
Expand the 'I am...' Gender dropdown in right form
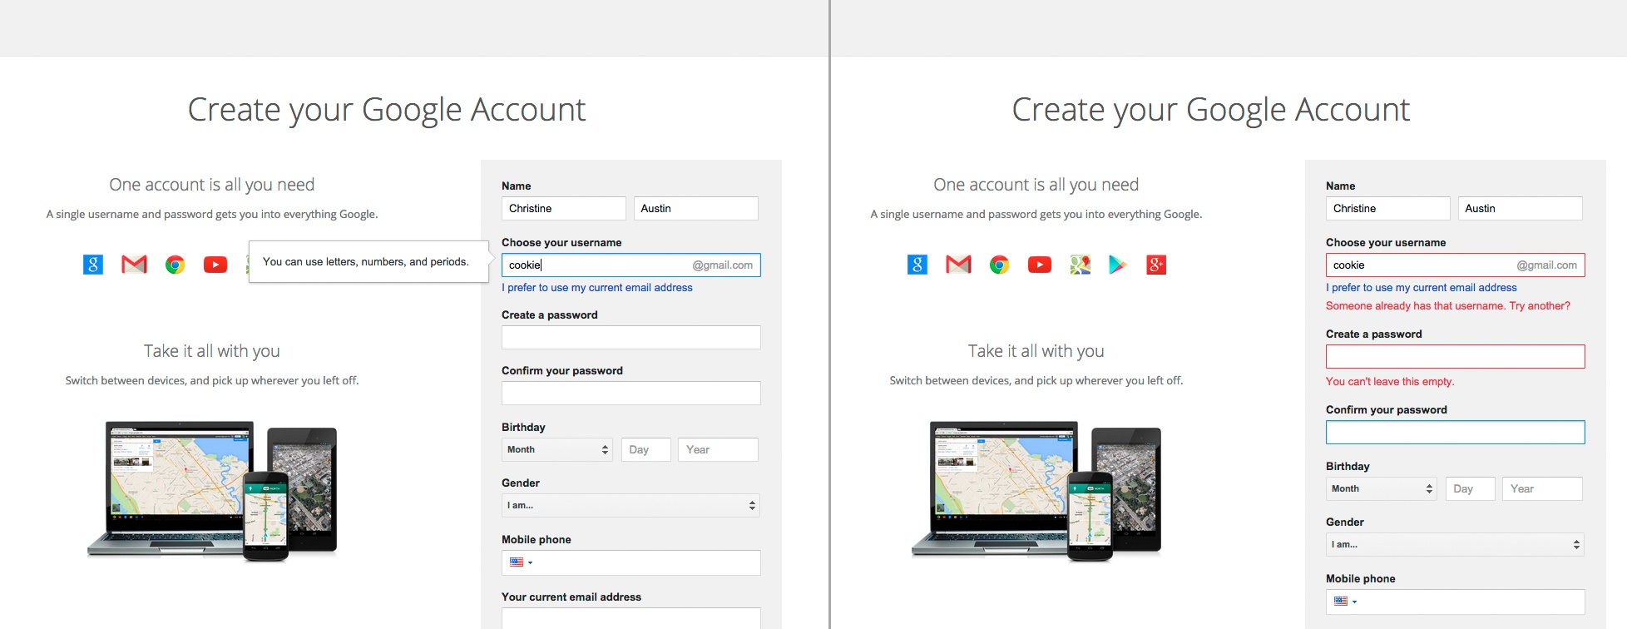point(1456,544)
